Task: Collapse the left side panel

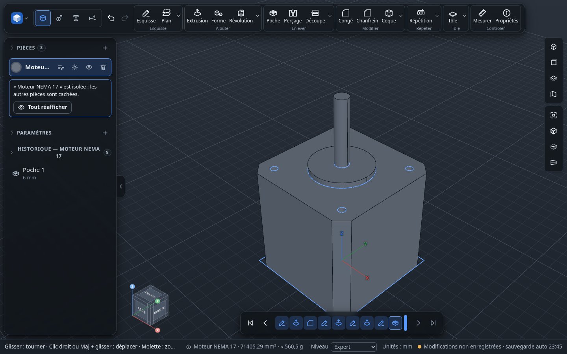Action: point(121,186)
